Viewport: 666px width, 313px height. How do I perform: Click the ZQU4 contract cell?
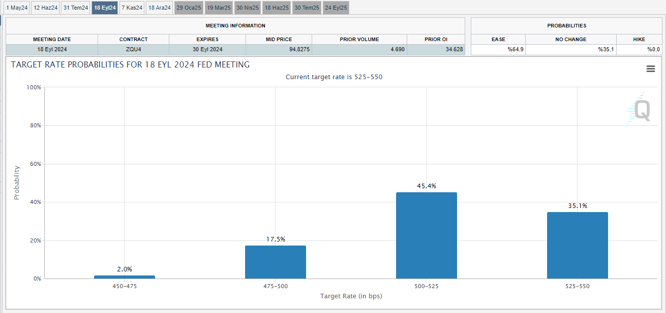pos(133,49)
